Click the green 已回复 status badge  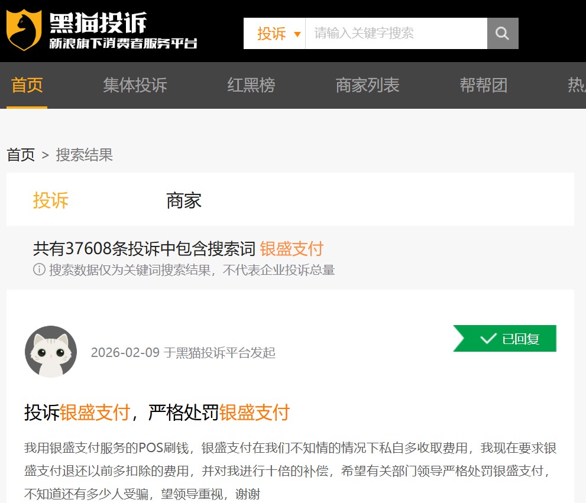point(504,339)
